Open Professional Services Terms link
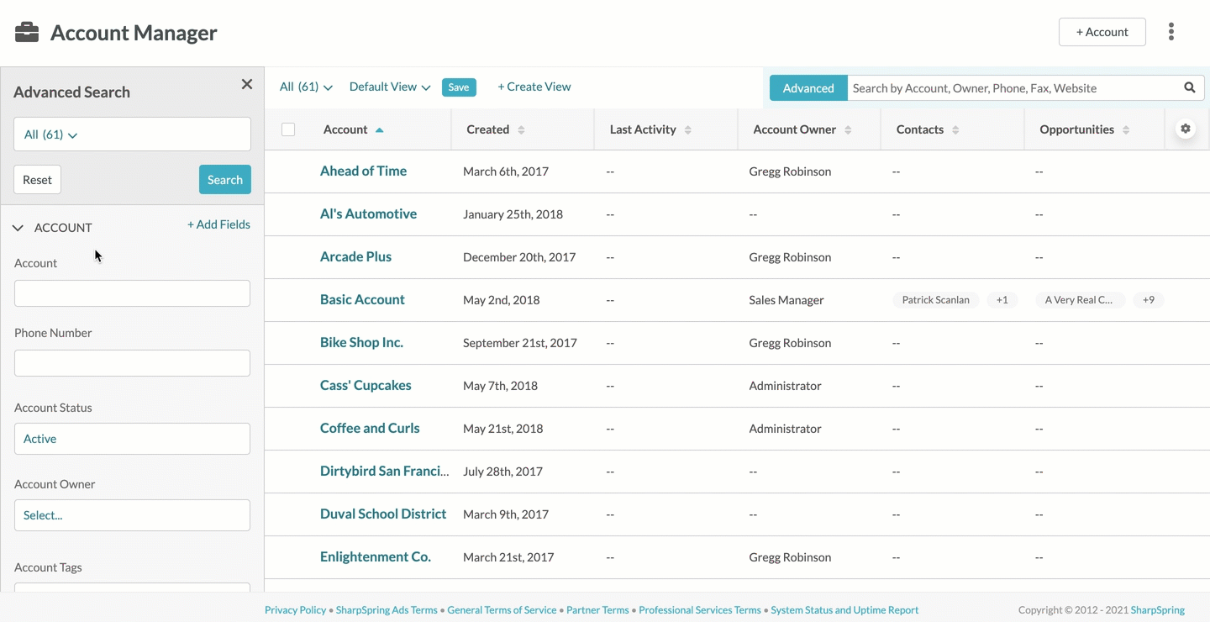Viewport: 1210px width, 622px height. 700,610
